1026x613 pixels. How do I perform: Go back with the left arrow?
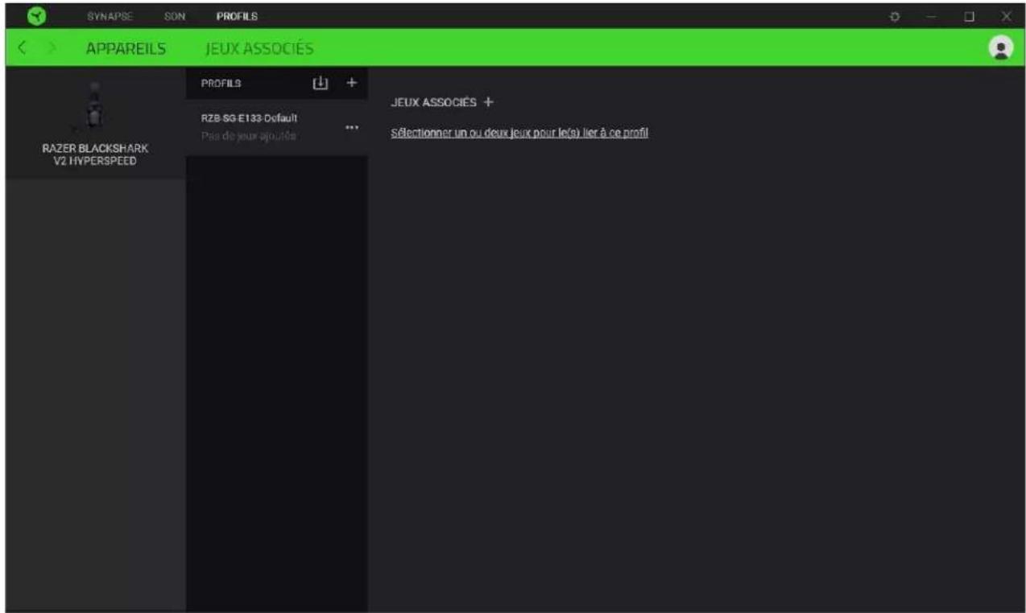pos(23,49)
